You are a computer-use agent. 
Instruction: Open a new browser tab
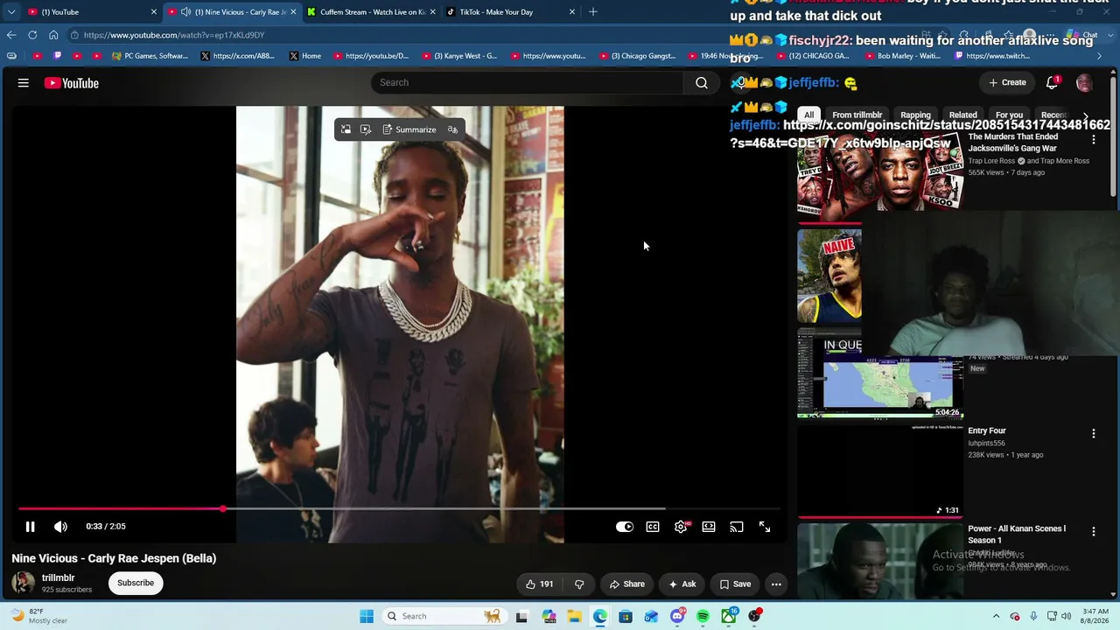593,11
